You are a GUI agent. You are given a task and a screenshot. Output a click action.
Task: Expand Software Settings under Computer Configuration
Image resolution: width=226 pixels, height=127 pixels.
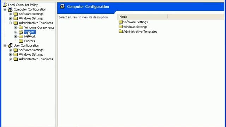click(x=10, y=14)
